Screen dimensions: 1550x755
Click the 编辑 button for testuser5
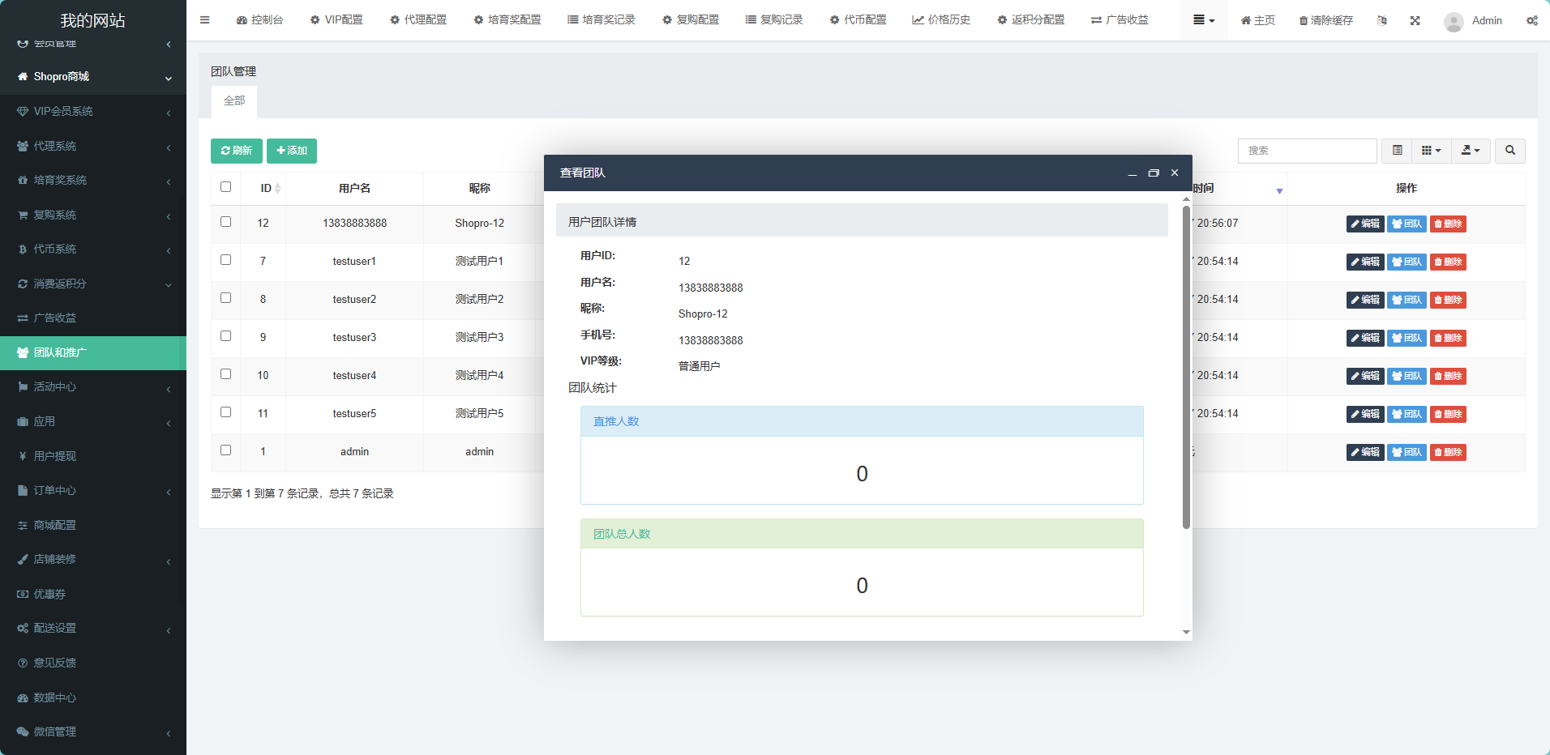[x=1365, y=413]
